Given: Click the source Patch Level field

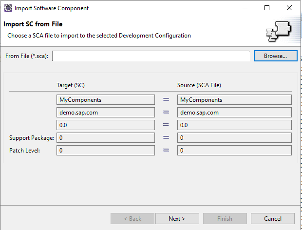Looking at the screenshot, I should click(234, 150).
